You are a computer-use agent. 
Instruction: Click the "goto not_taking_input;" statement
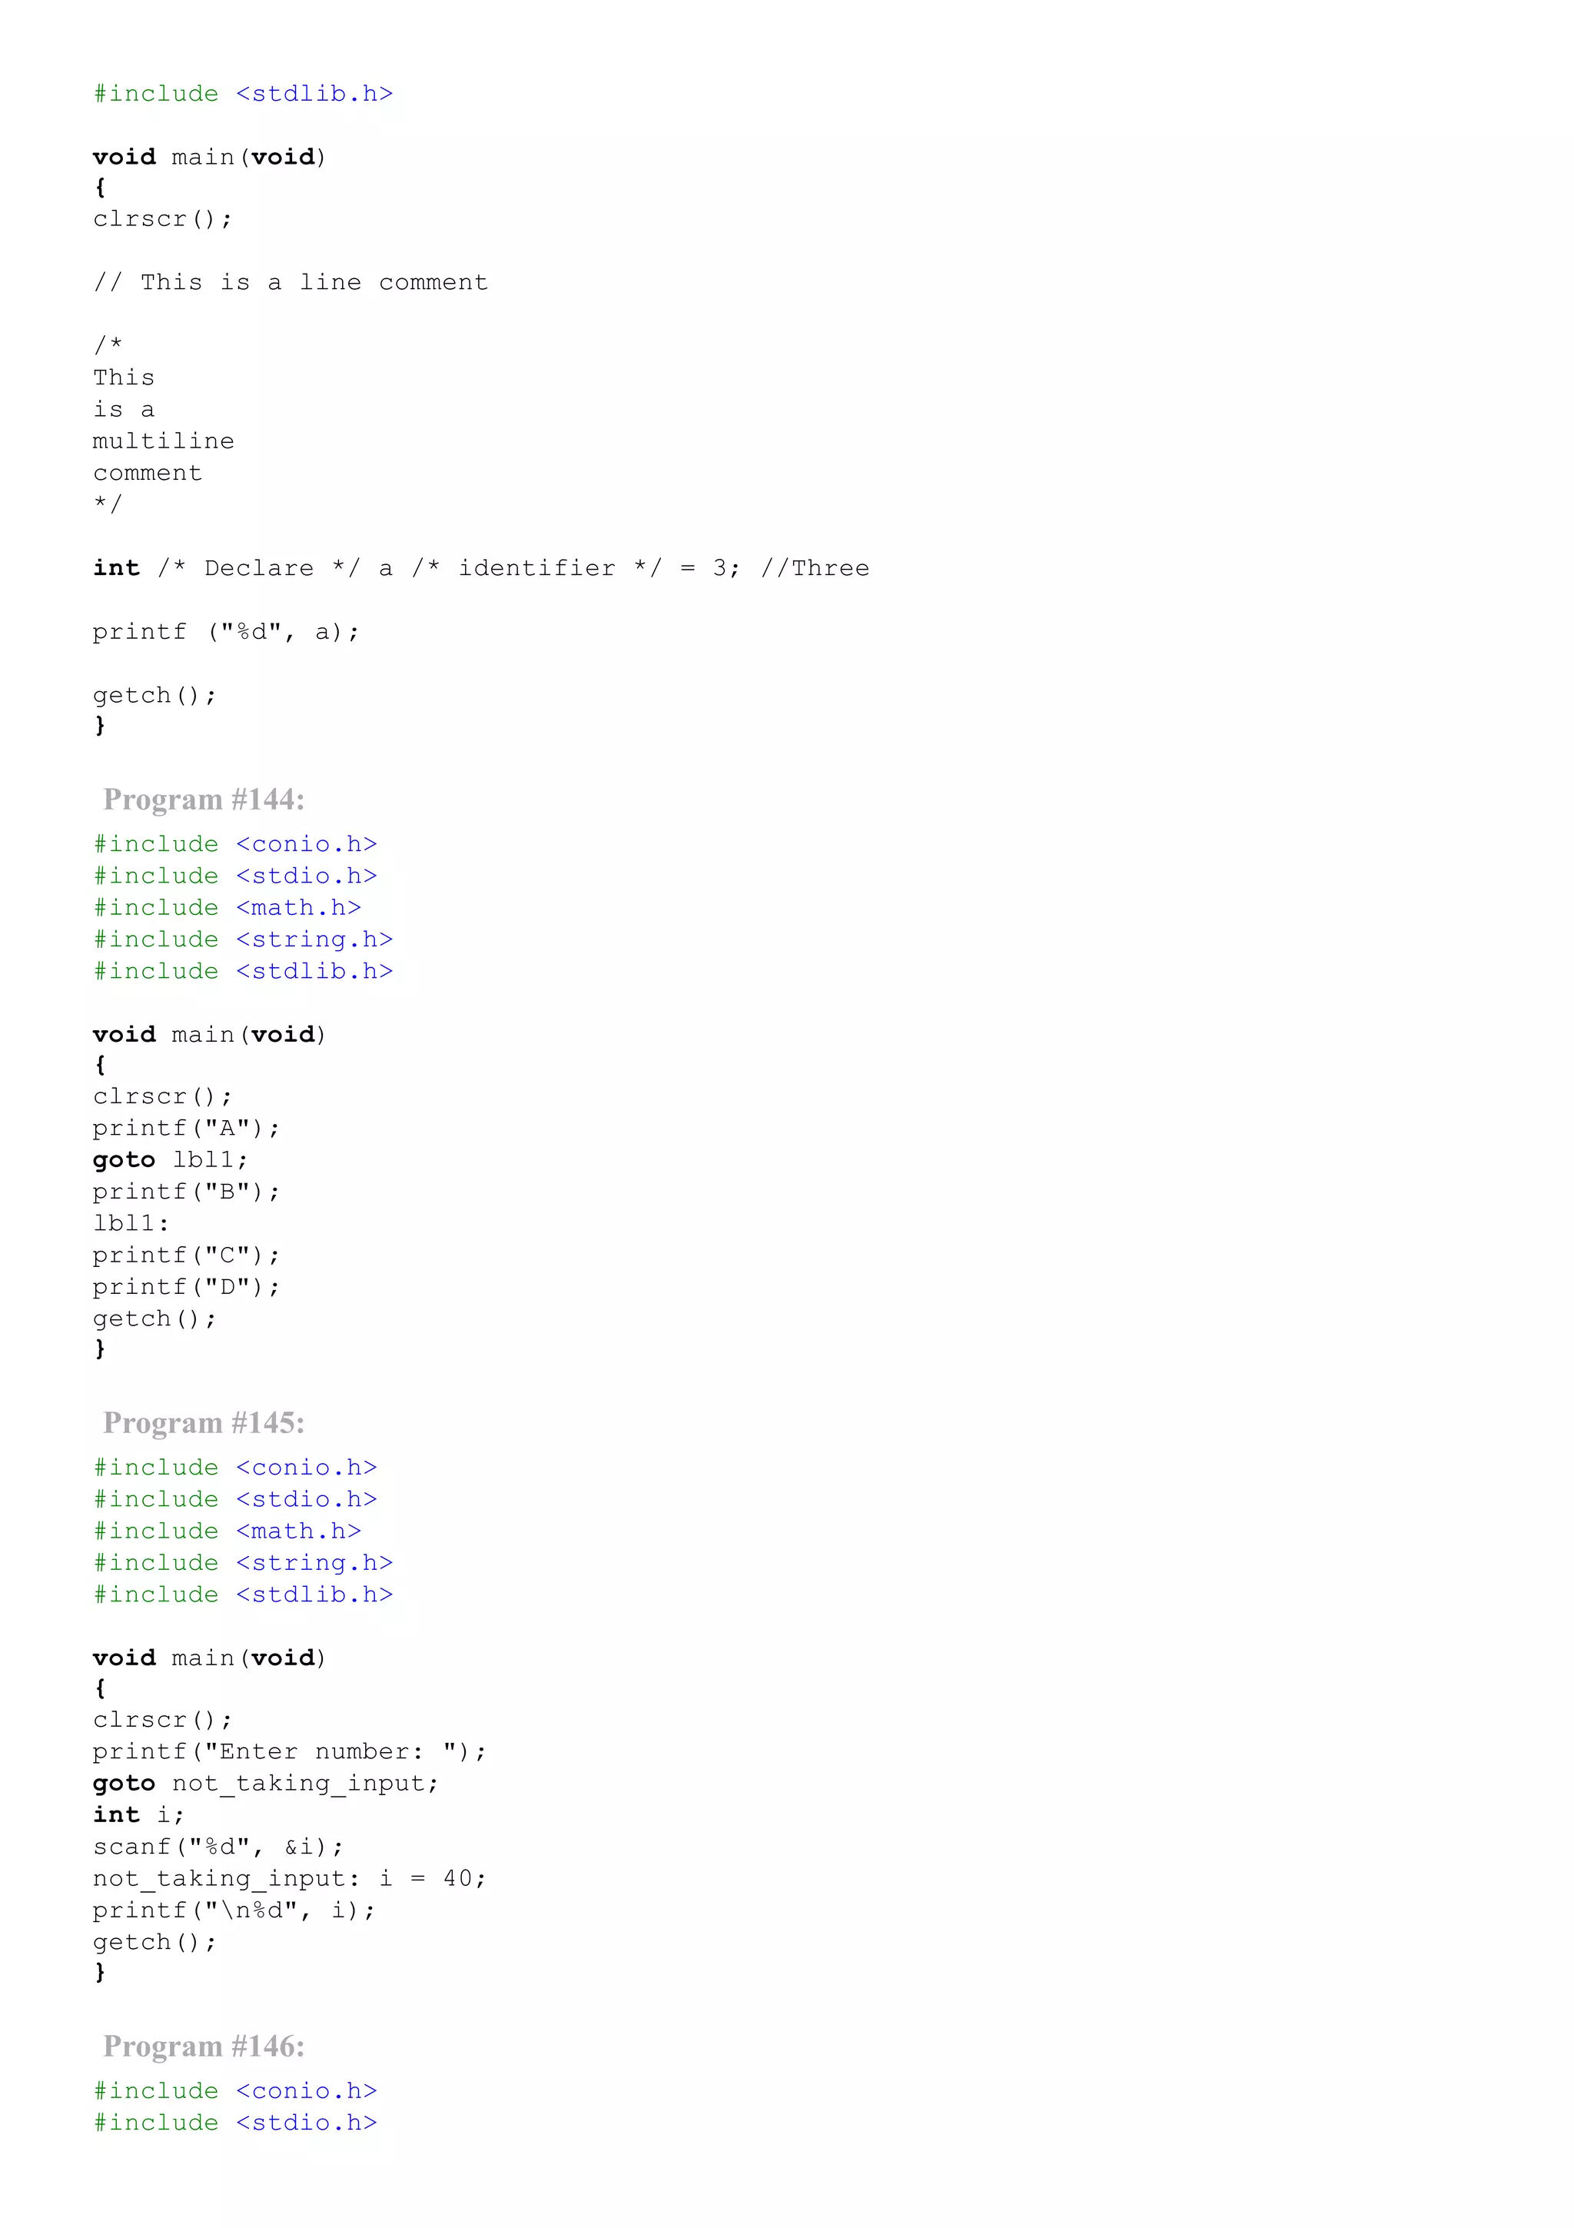click(266, 1784)
